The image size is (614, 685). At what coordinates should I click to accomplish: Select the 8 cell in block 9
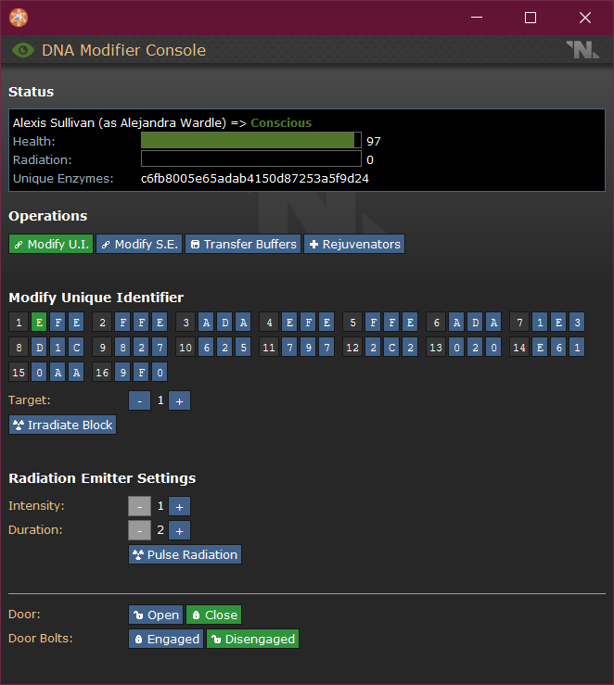pyautogui.click(x=122, y=348)
